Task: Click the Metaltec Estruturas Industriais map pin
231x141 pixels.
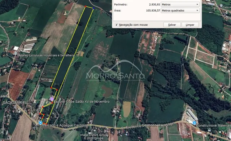Action: [x=16, y=53]
